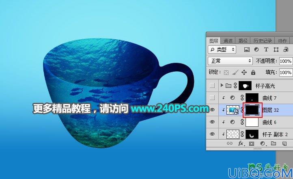Select the 杯子 副本 2 layer thumbnail
Image resolution: width=293 pixels, height=179 pixels.
coord(233,134)
